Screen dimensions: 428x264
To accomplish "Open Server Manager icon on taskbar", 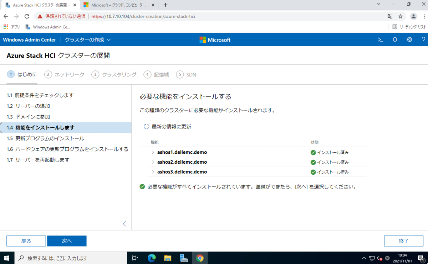I will pyautogui.click(x=184, y=258).
